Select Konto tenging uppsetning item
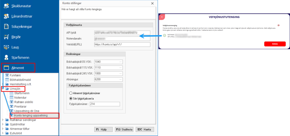 click(31, 115)
